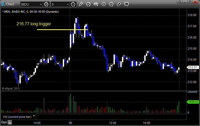Click the first 14:00 time axis label
This screenshot has width=200, height=126.
pyautogui.click(x=37, y=123)
